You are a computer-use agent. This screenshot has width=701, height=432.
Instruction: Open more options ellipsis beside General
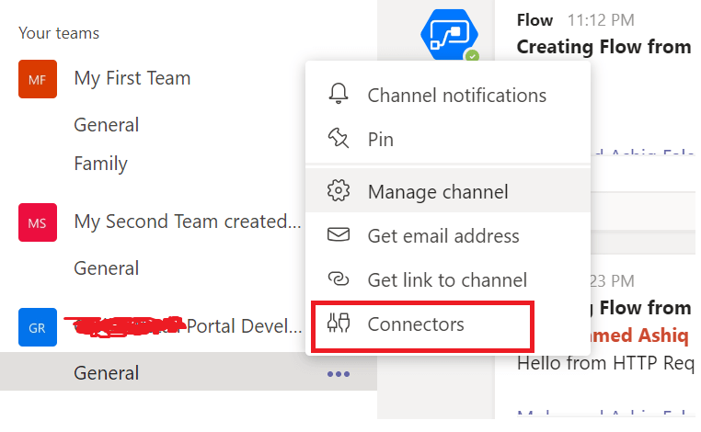[x=337, y=374]
